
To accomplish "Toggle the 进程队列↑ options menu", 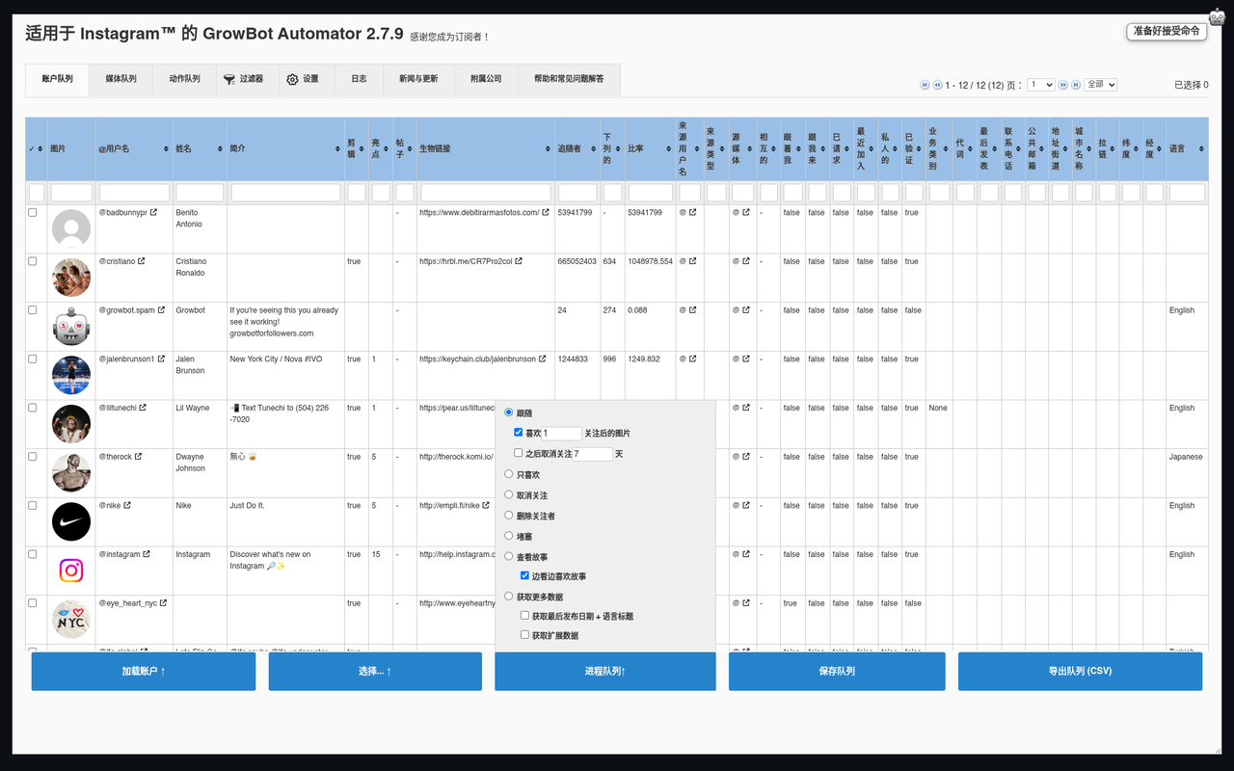I will (x=605, y=672).
